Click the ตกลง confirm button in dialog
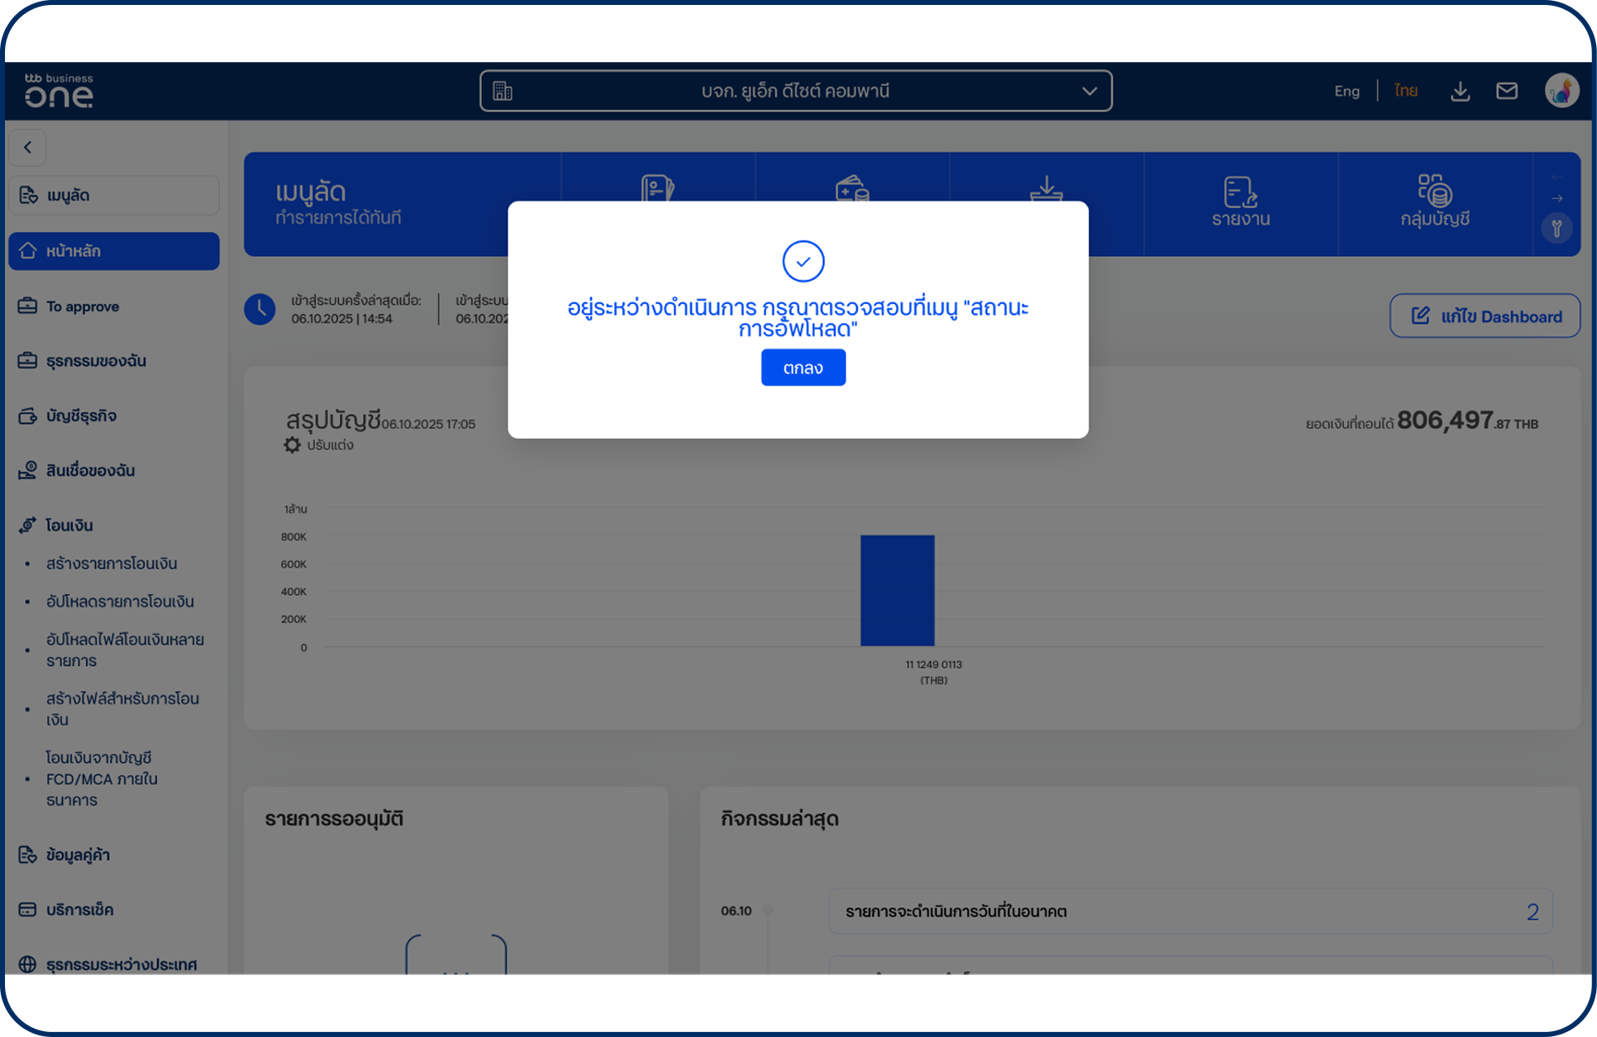The width and height of the screenshot is (1597, 1037). click(x=803, y=368)
